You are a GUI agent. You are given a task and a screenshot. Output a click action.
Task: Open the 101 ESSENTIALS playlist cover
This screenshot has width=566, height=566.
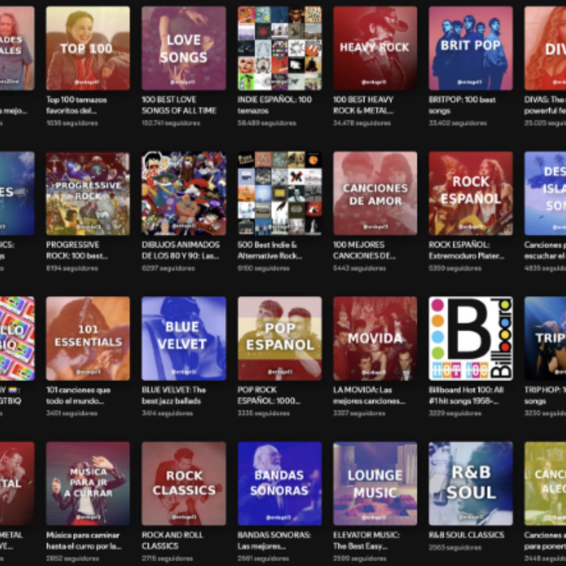point(88,338)
